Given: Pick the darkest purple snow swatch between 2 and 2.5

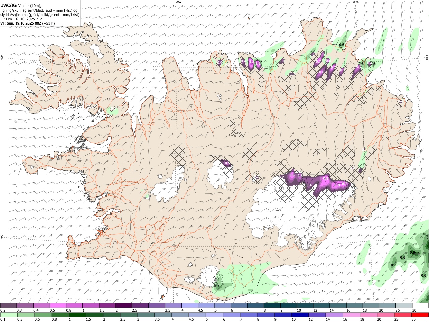Looking at the screenshot, I should (x=124, y=306).
